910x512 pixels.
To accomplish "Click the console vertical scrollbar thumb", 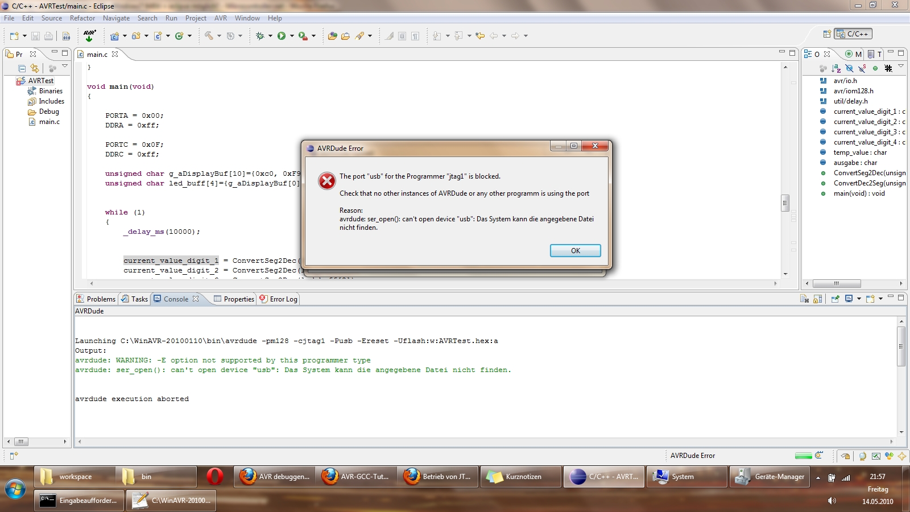I will [901, 345].
